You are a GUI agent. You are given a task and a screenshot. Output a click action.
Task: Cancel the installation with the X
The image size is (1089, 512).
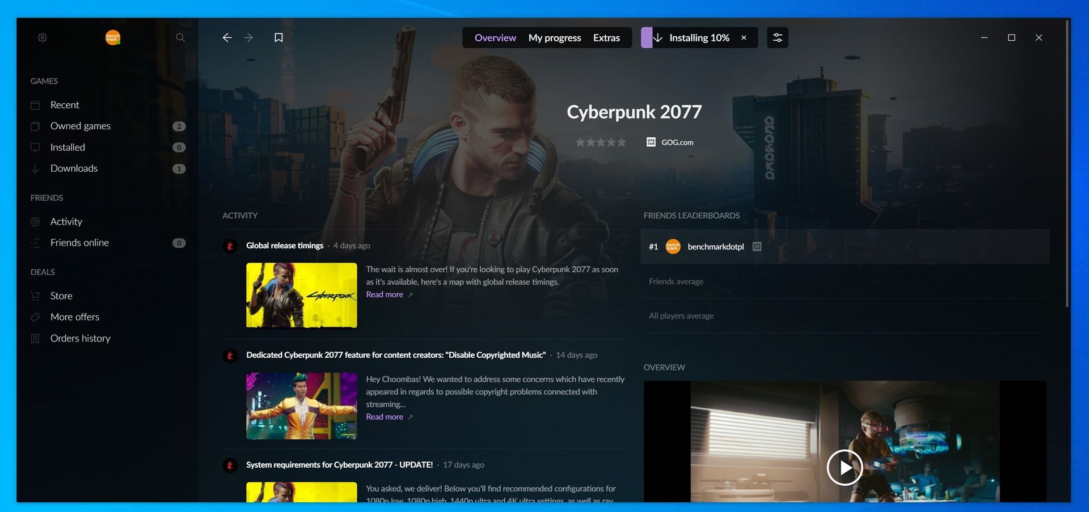coord(744,37)
